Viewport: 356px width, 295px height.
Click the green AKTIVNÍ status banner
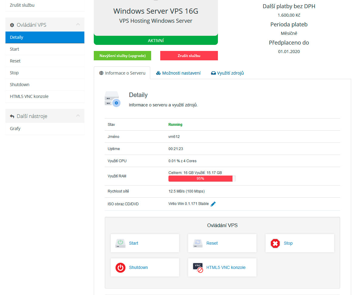point(155,40)
